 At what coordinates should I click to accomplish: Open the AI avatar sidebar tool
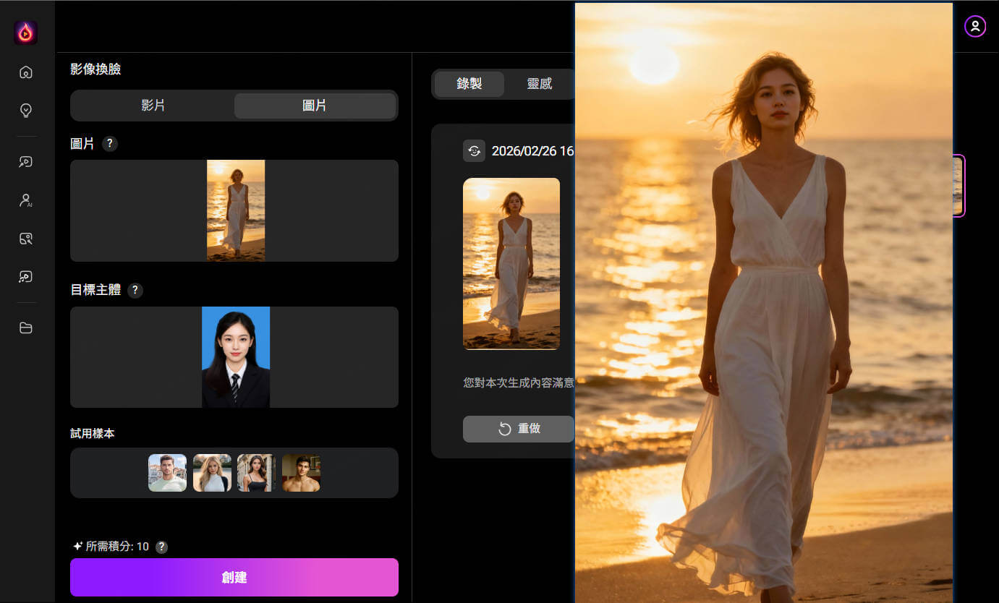coord(26,200)
